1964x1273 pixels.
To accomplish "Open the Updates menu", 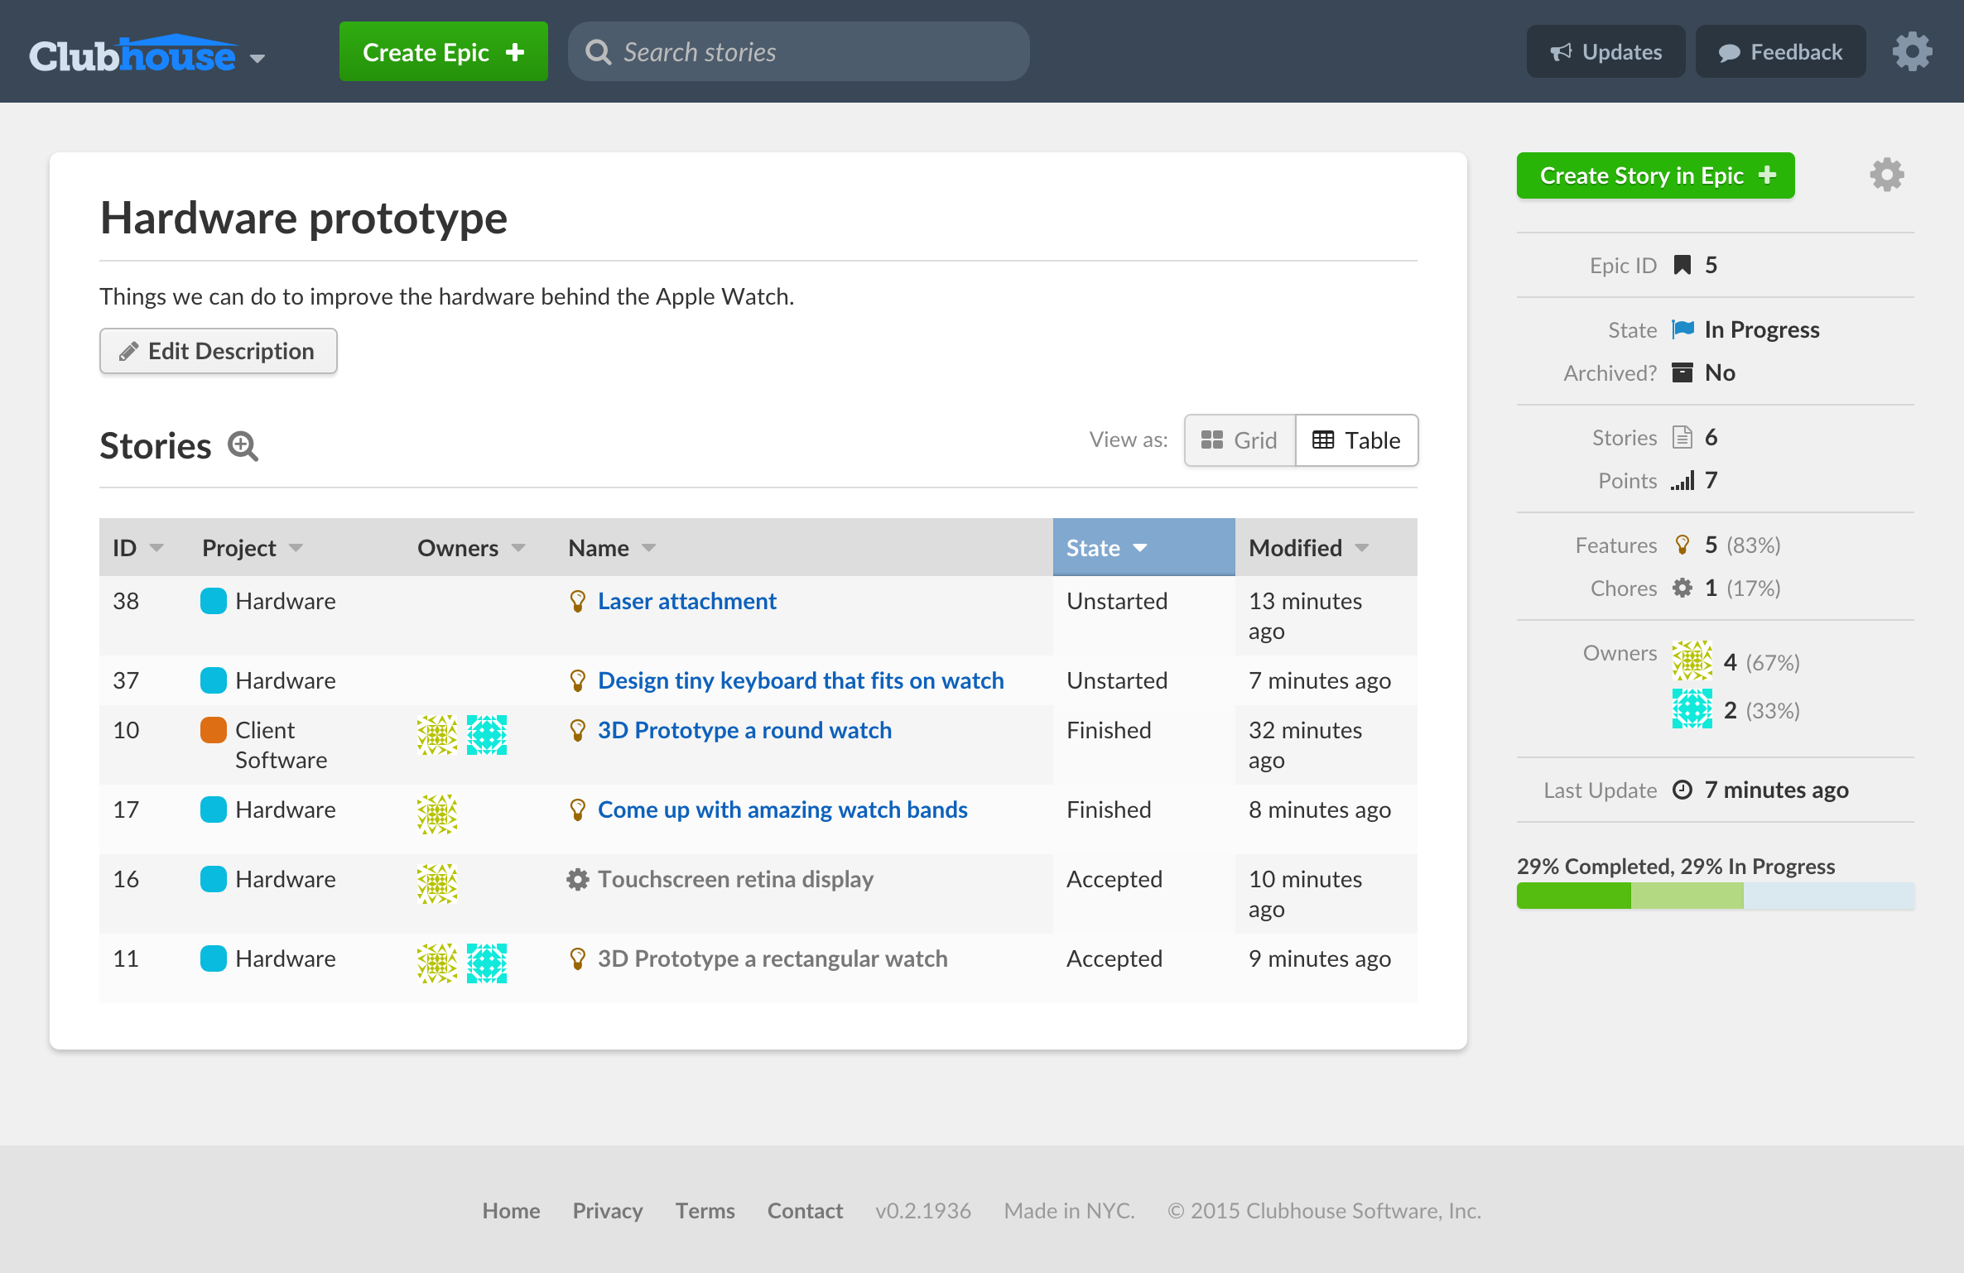I will point(1605,52).
